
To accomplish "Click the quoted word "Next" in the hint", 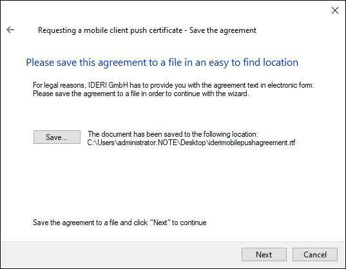I will [x=160, y=223].
